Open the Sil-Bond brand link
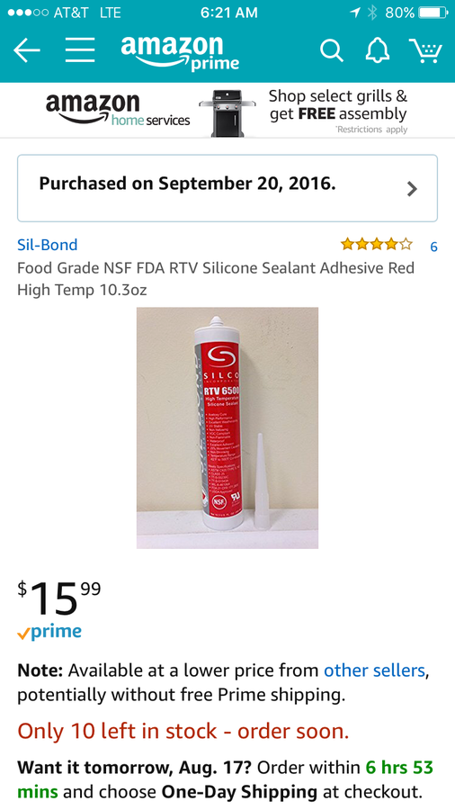455x810 pixels. point(48,245)
